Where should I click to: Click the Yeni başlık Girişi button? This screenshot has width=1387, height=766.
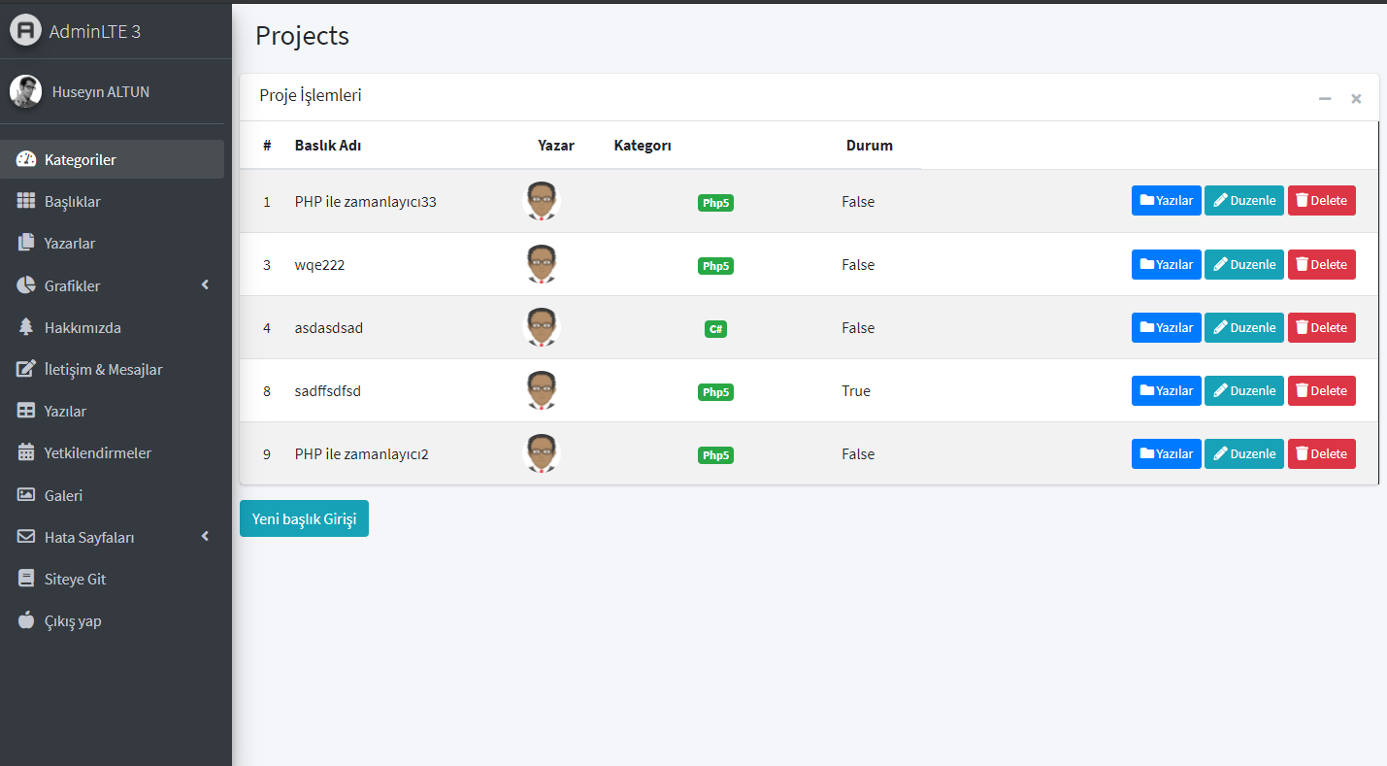coord(304,518)
